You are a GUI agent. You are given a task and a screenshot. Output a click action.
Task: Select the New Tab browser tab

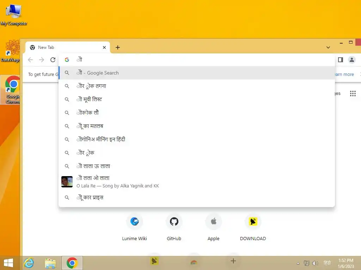[x=67, y=47]
